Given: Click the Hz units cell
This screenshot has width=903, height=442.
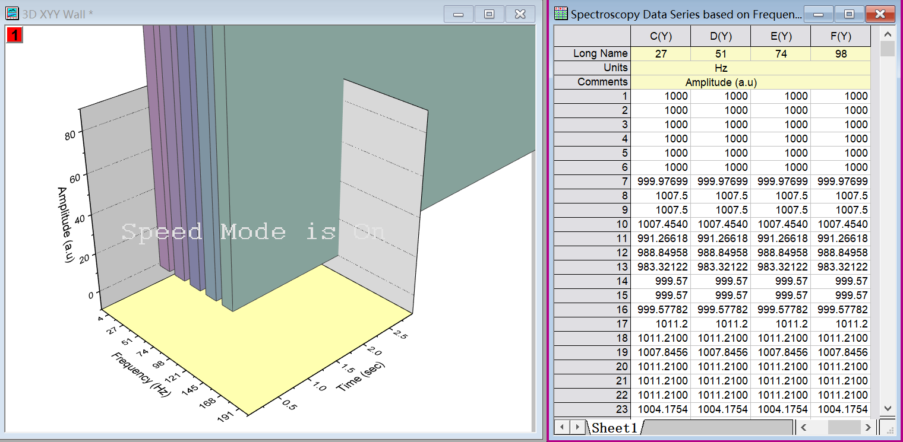Looking at the screenshot, I should (x=750, y=68).
